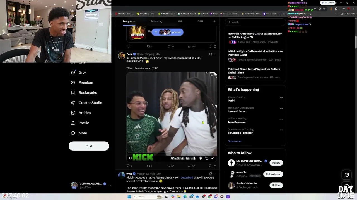Show the new posts pill
The image size is (357, 200).
point(167,32)
